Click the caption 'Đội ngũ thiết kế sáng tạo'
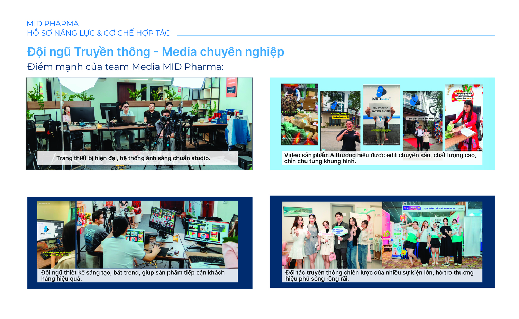The height and width of the screenshot is (319, 519). 133,275
